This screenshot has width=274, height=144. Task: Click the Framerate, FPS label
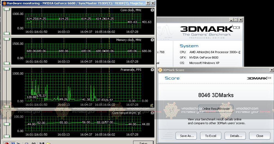click(131, 70)
